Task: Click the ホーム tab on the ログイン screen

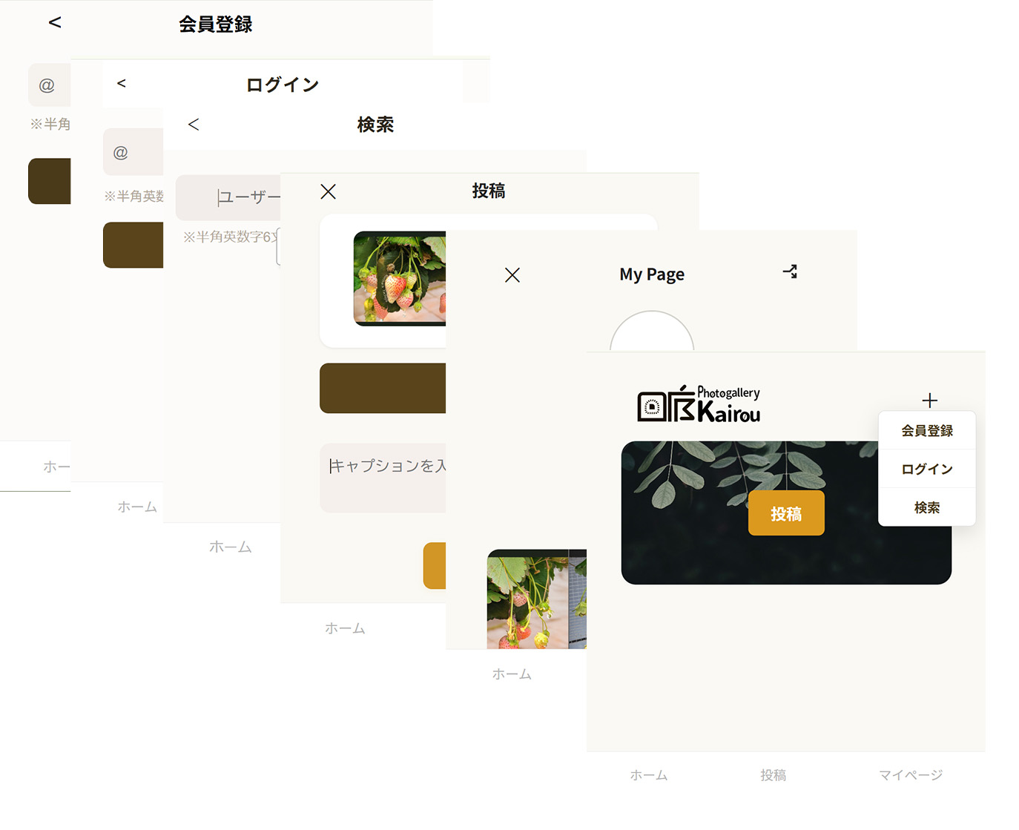Action: [x=137, y=506]
